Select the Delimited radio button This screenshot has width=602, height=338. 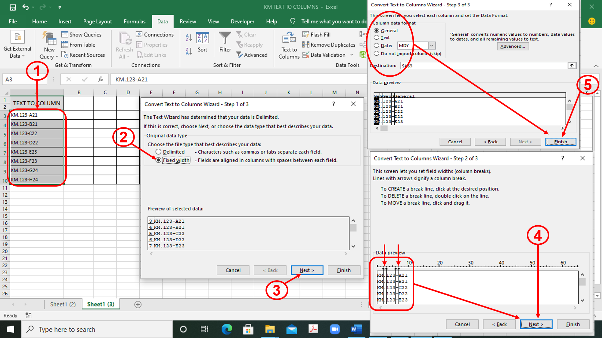159,152
